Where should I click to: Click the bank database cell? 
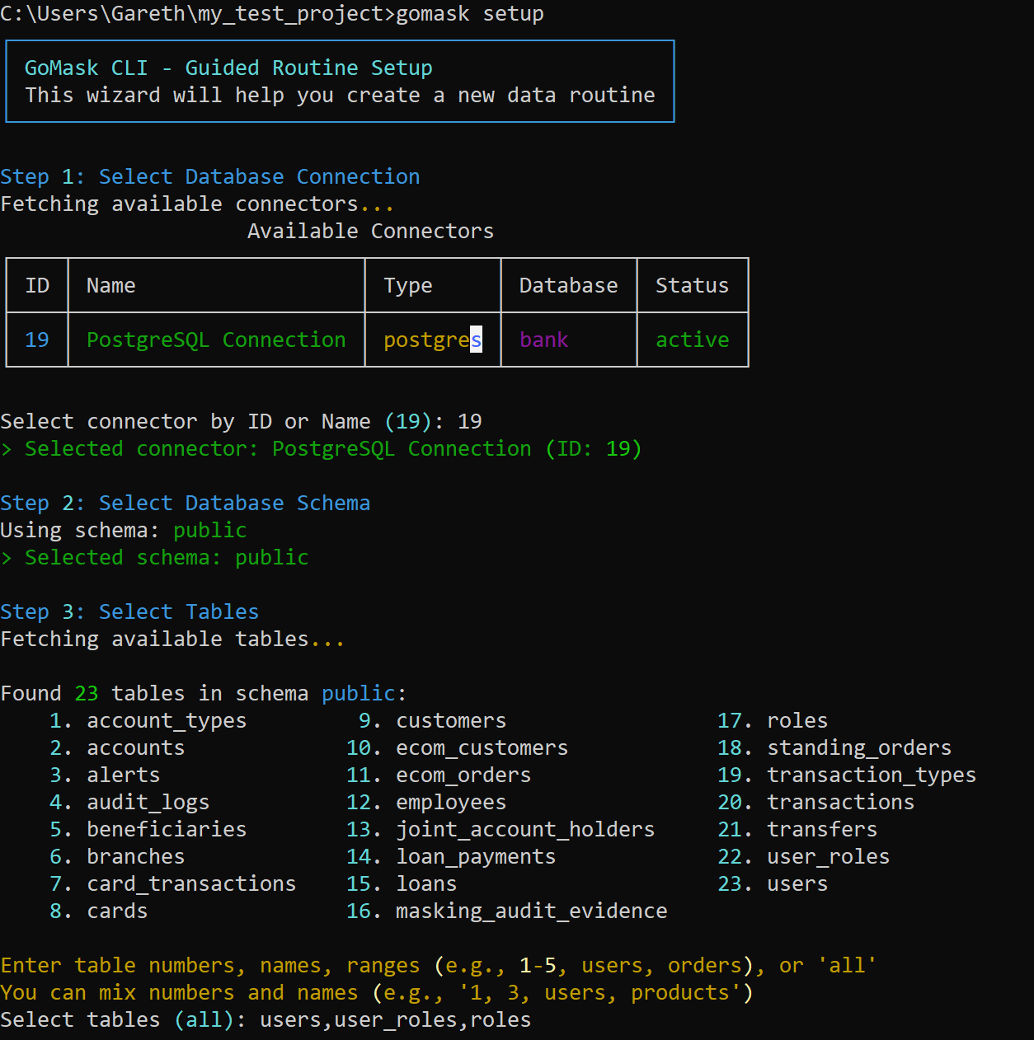[543, 340]
